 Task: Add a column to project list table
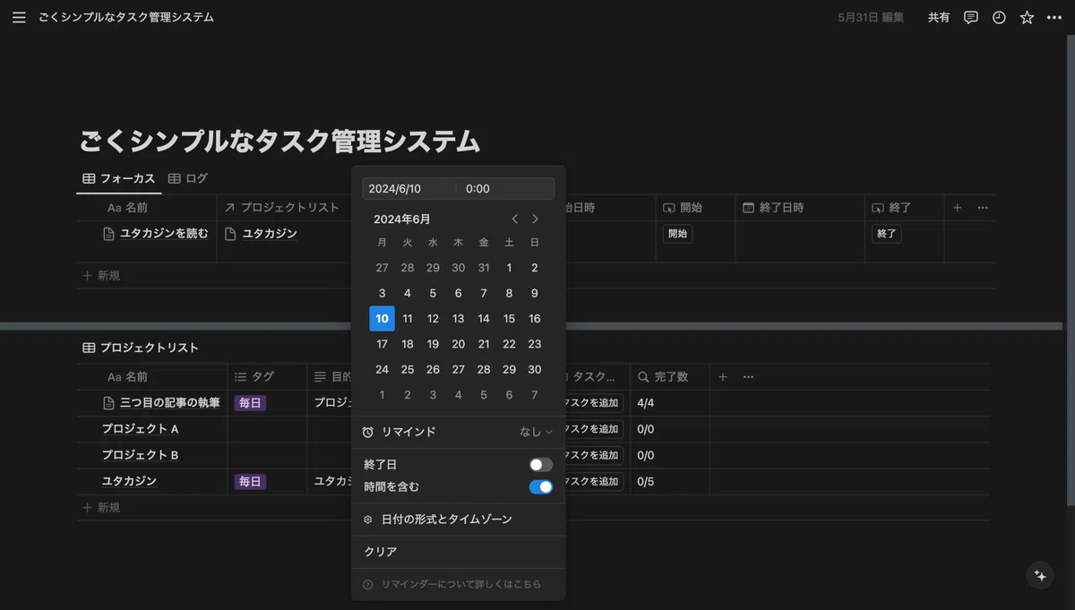[723, 377]
